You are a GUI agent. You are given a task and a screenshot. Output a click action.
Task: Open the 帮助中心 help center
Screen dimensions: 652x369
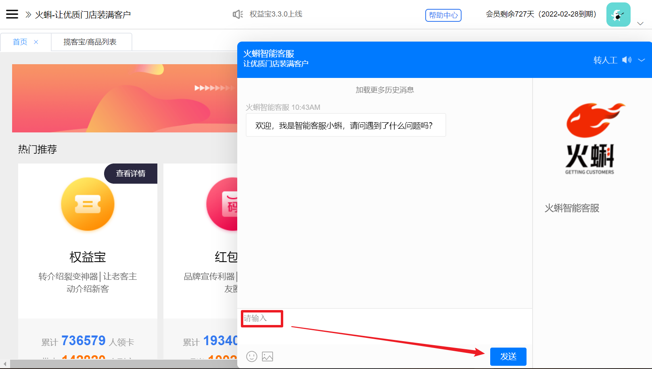pyautogui.click(x=443, y=15)
